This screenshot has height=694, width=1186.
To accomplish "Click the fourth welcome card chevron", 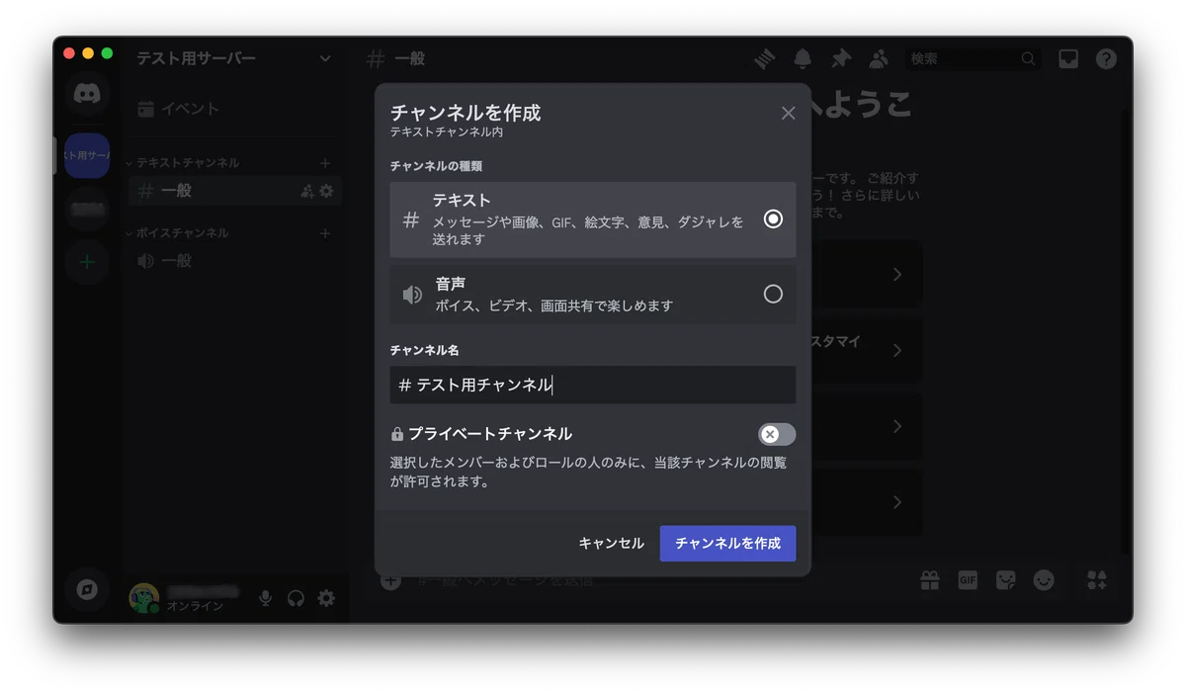I will point(897,502).
